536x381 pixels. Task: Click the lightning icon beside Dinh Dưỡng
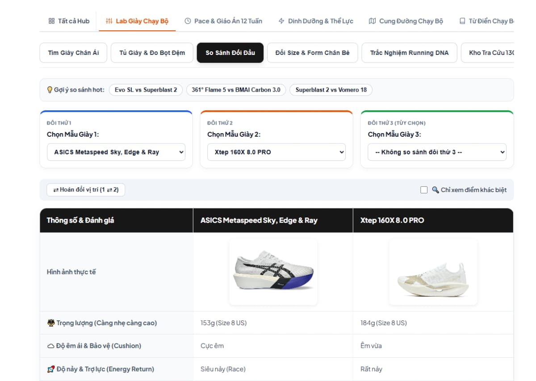click(x=281, y=21)
